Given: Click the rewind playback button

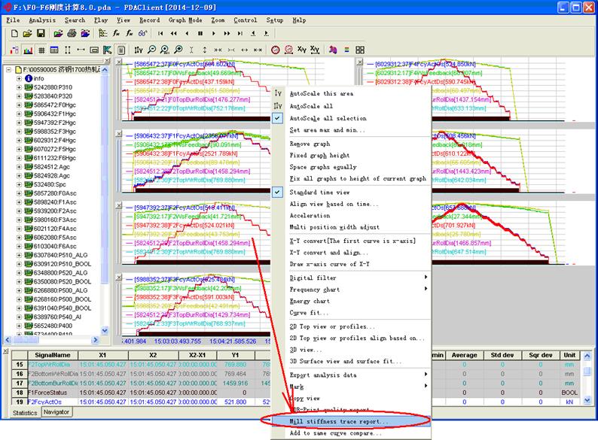Looking at the screenshot, I should pyautogui.click(x=173, y=34).
